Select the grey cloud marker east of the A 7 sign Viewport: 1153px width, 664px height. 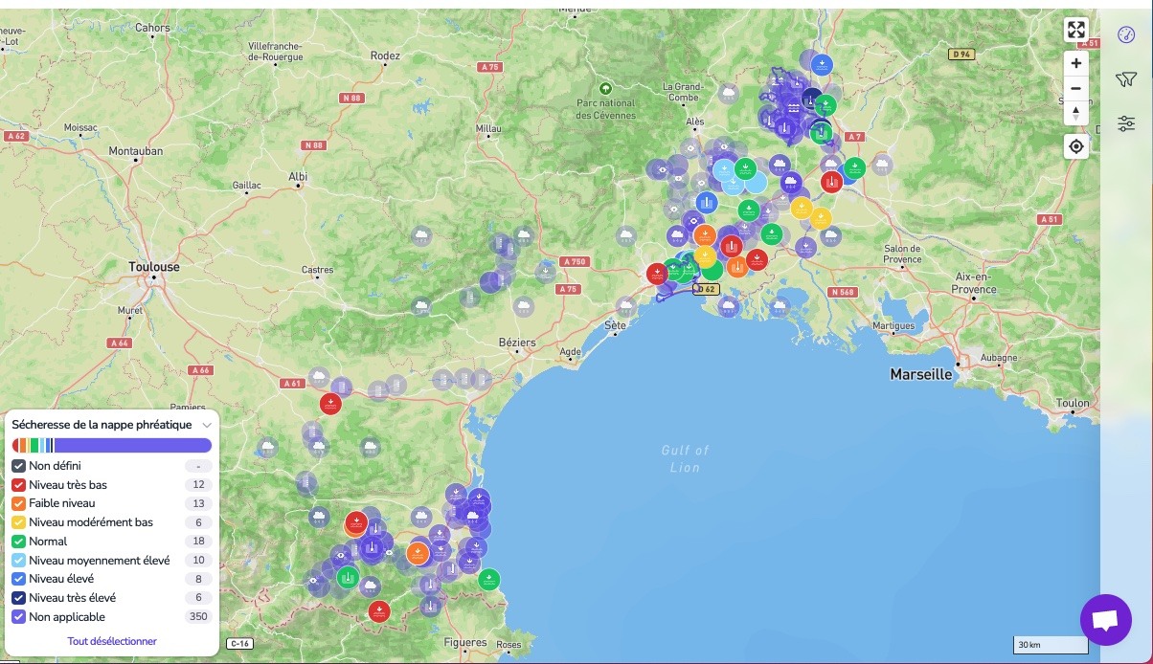click(882, 165)
